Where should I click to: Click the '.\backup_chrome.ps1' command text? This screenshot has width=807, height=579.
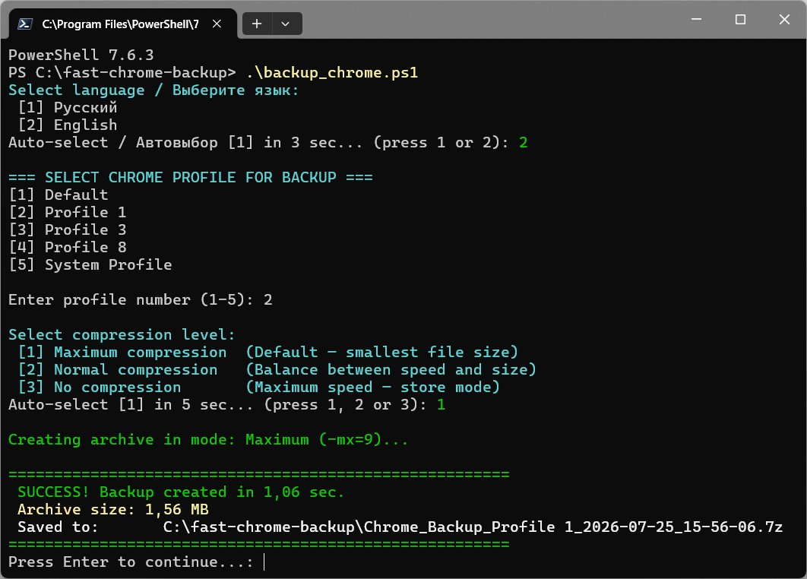pyautogui.click(x=332, y=73)
